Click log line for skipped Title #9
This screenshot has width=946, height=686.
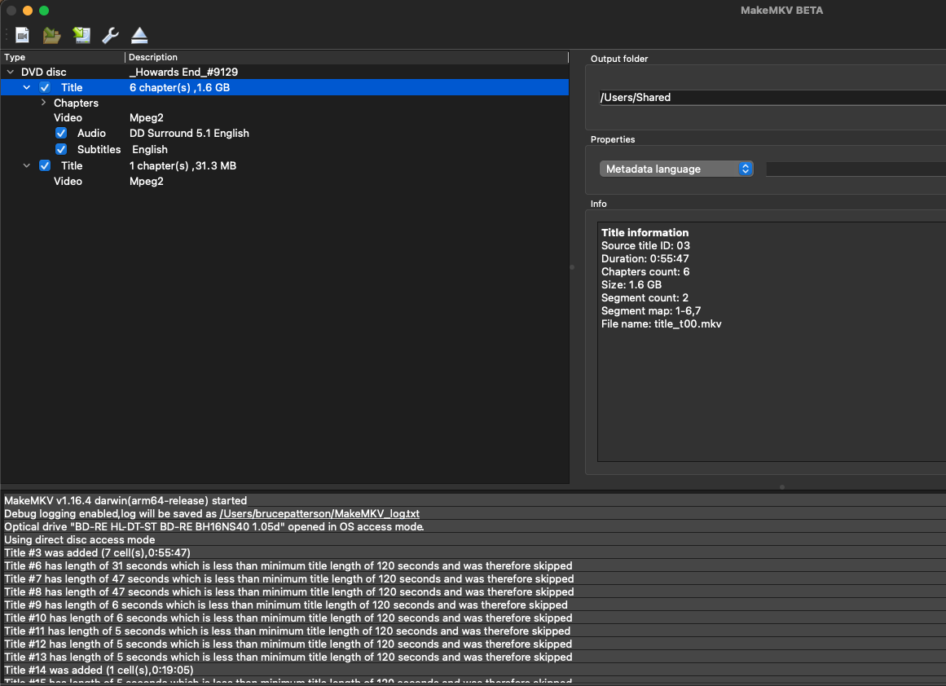(x=286, y=605)
